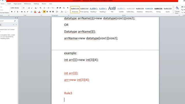Open the Change Case menu
185x104 pixels.
[x=36, y=8]
